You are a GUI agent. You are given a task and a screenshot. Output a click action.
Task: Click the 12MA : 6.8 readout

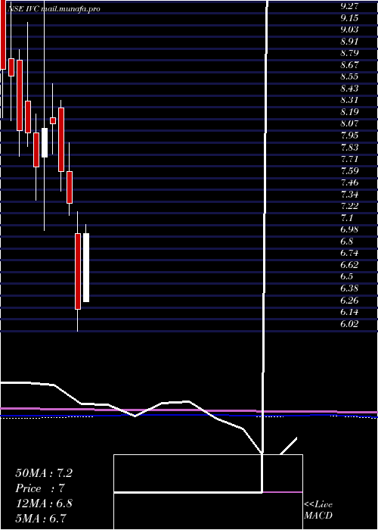(44, 503)
